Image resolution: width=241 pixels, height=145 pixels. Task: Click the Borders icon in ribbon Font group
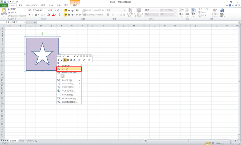42,15
